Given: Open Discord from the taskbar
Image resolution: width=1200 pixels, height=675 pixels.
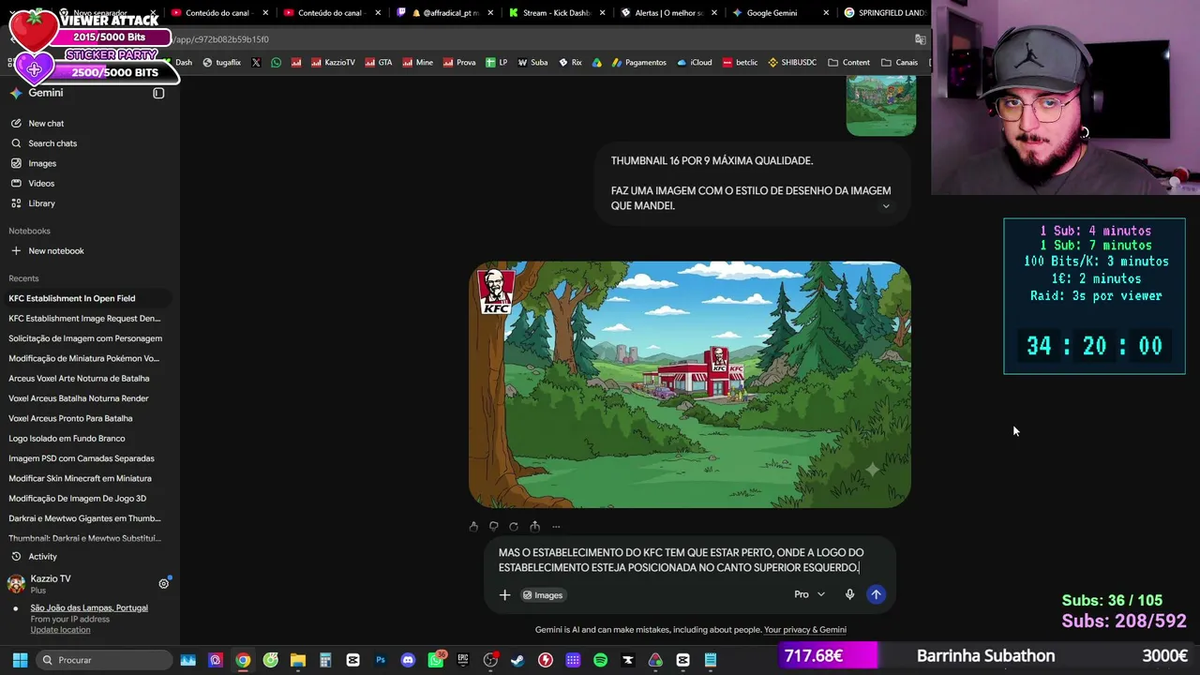Looking at the screenshot, I should 408,660.
